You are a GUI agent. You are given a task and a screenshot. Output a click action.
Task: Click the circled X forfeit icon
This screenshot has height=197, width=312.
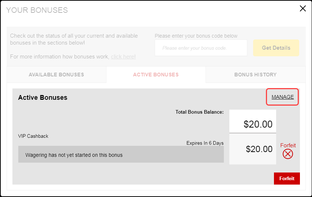[288, 154]
